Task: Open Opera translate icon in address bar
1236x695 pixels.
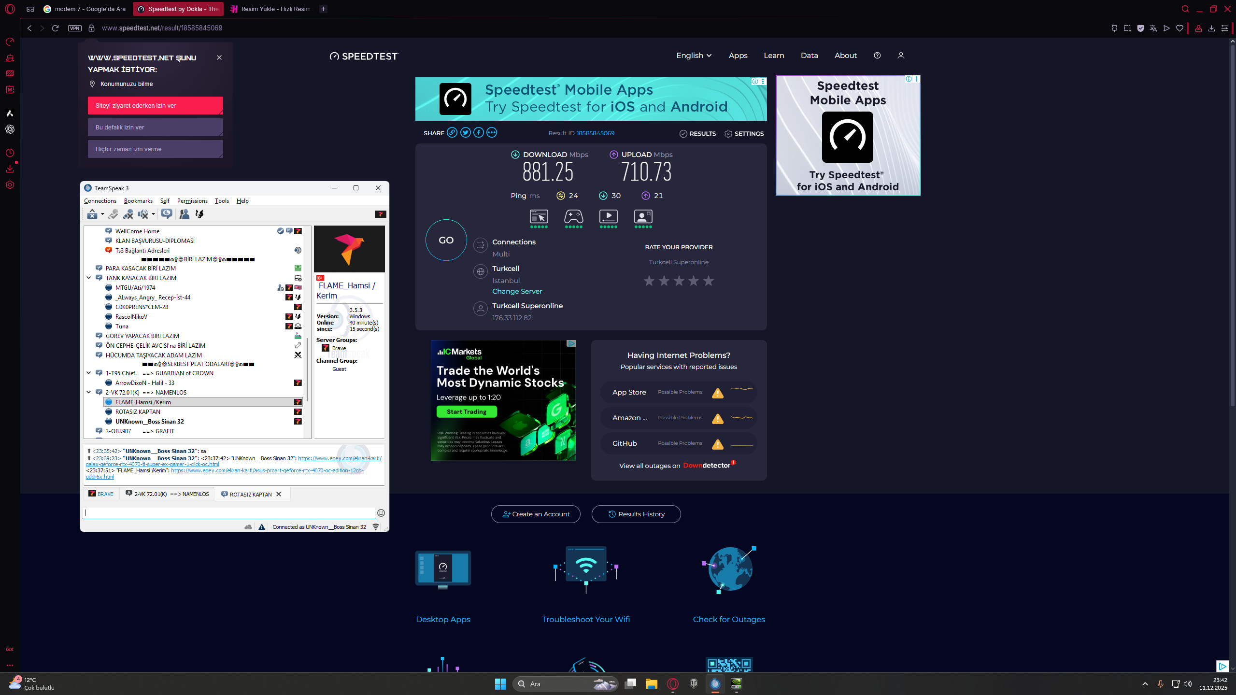Action: pos(1153,28)
